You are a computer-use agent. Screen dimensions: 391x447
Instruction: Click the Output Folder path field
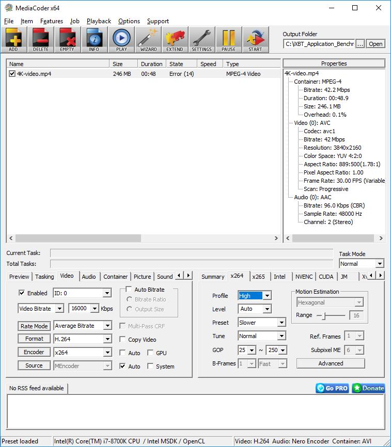point(319,44)
